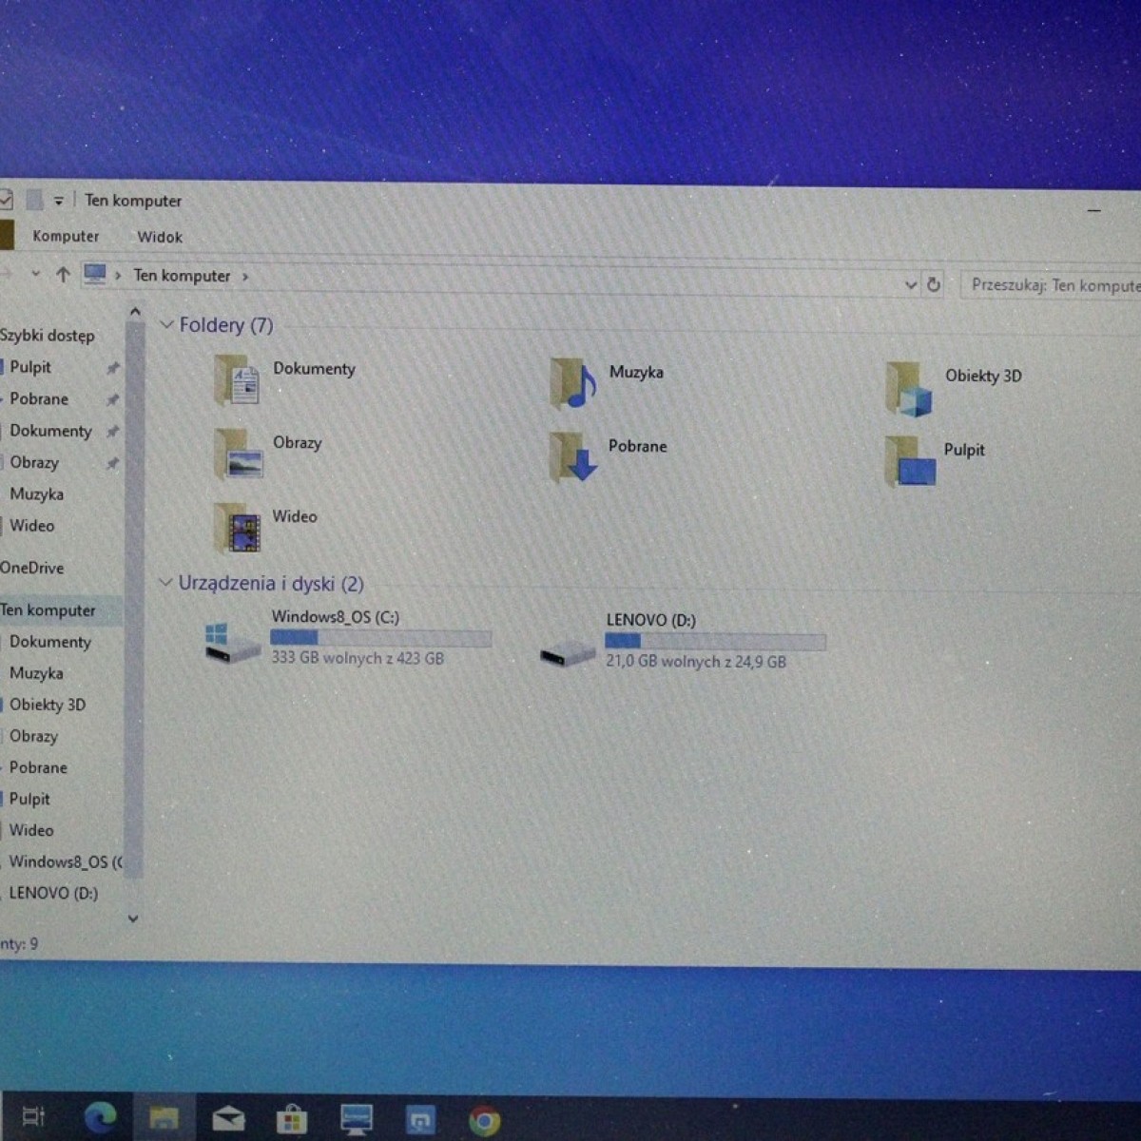Click the pin icon next to Pobrane

pos(112,399)
